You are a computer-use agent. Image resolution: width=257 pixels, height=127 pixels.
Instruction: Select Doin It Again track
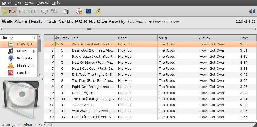tap(150, 93)
